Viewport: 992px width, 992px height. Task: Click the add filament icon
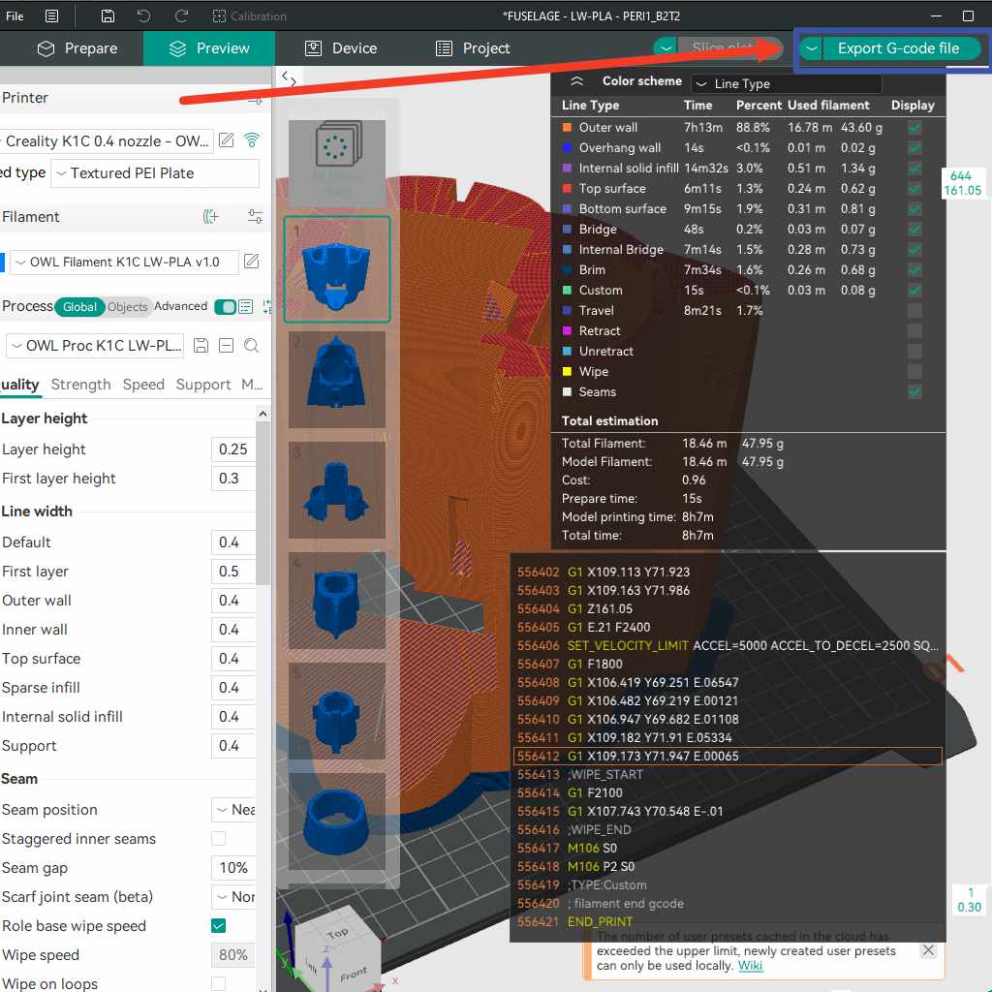[210, 217]
